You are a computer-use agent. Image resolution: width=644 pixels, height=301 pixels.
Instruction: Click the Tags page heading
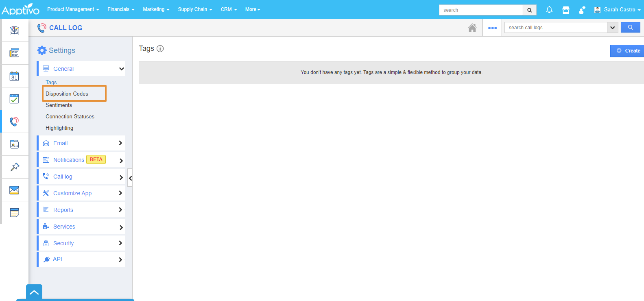(x=146, y=48)
